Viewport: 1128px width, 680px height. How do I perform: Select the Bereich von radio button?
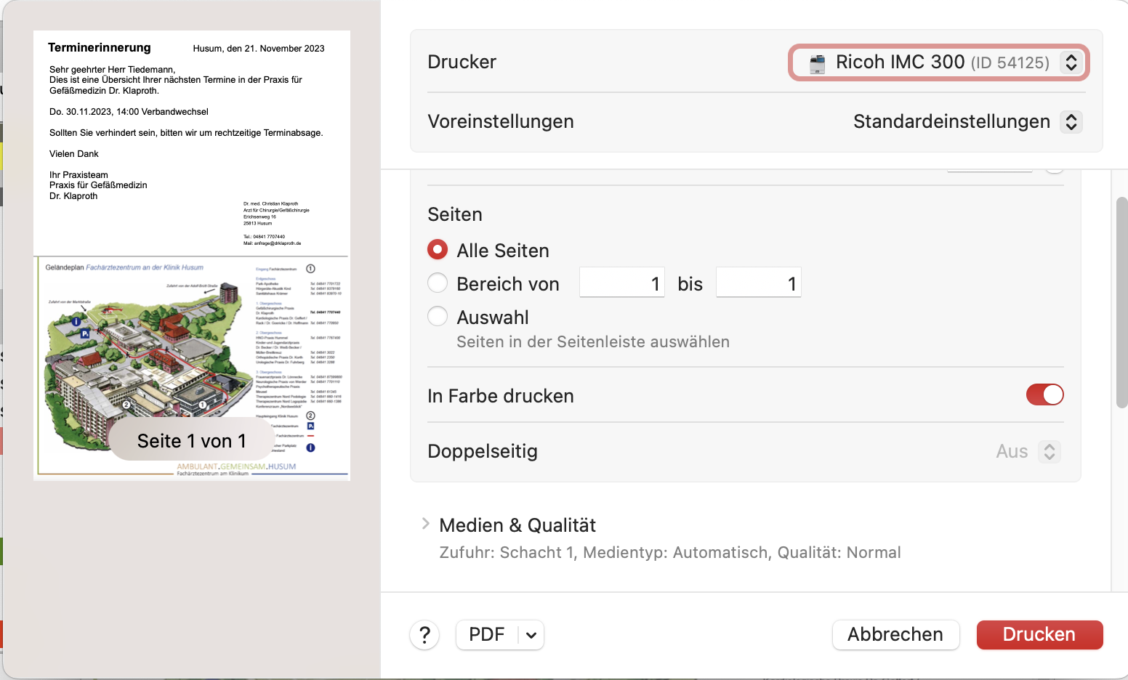(x=438, y=283)
